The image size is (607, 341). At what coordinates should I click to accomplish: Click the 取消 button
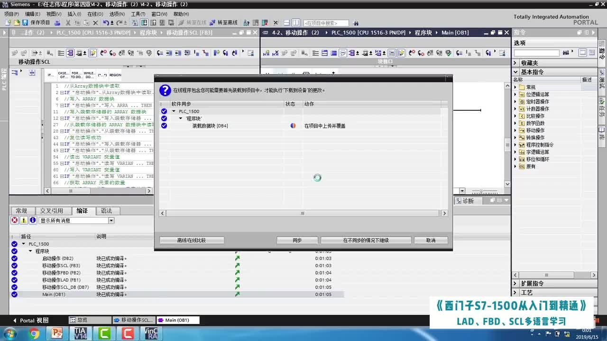click(x=431, y=240)
